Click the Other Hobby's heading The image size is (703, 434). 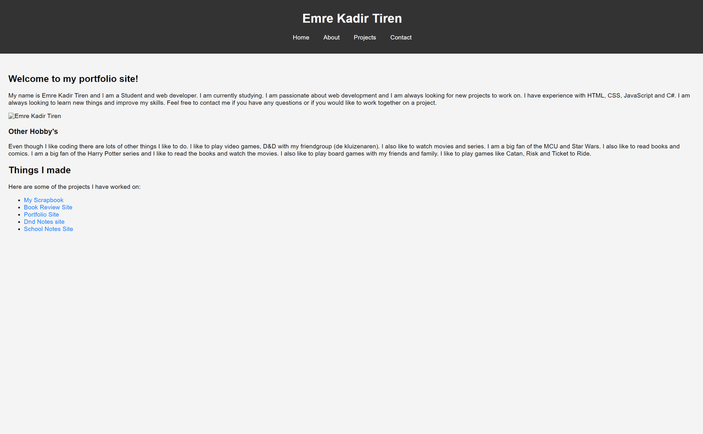(33, 132)
